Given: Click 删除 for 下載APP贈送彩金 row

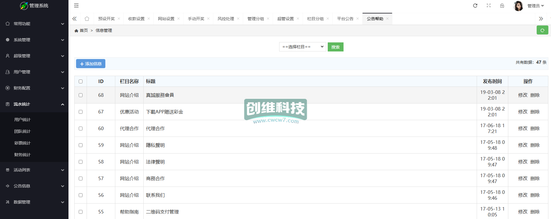Looking at the screenshot, I should point(535,112).
